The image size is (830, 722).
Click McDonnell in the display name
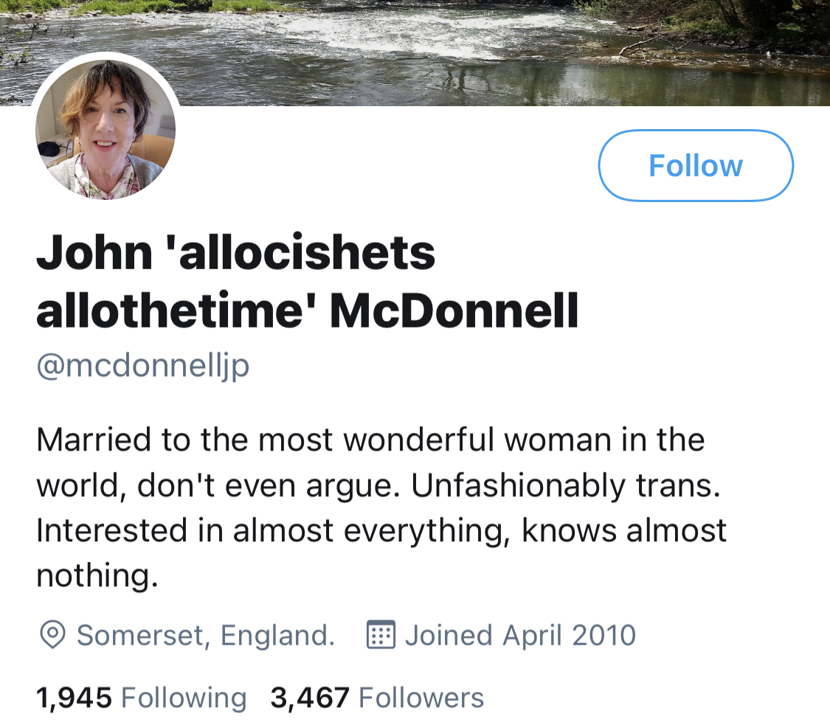[x=454, y=312]
